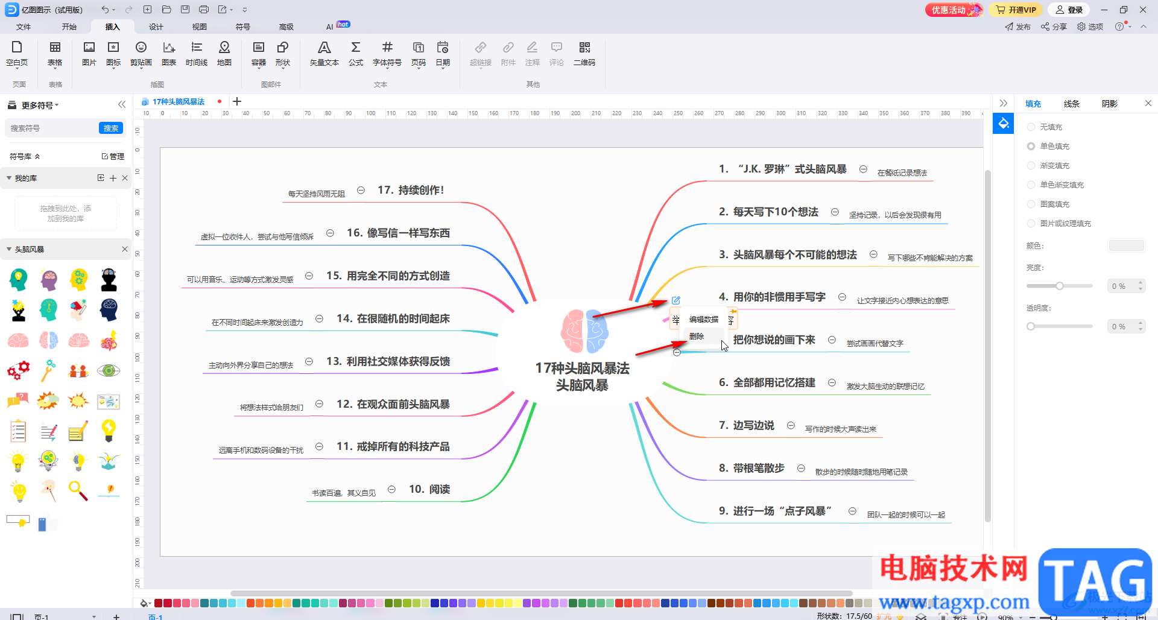This screenshot has width=1158, height=620.
Task: Add a new document tab with plus
Action: [237, 101]
